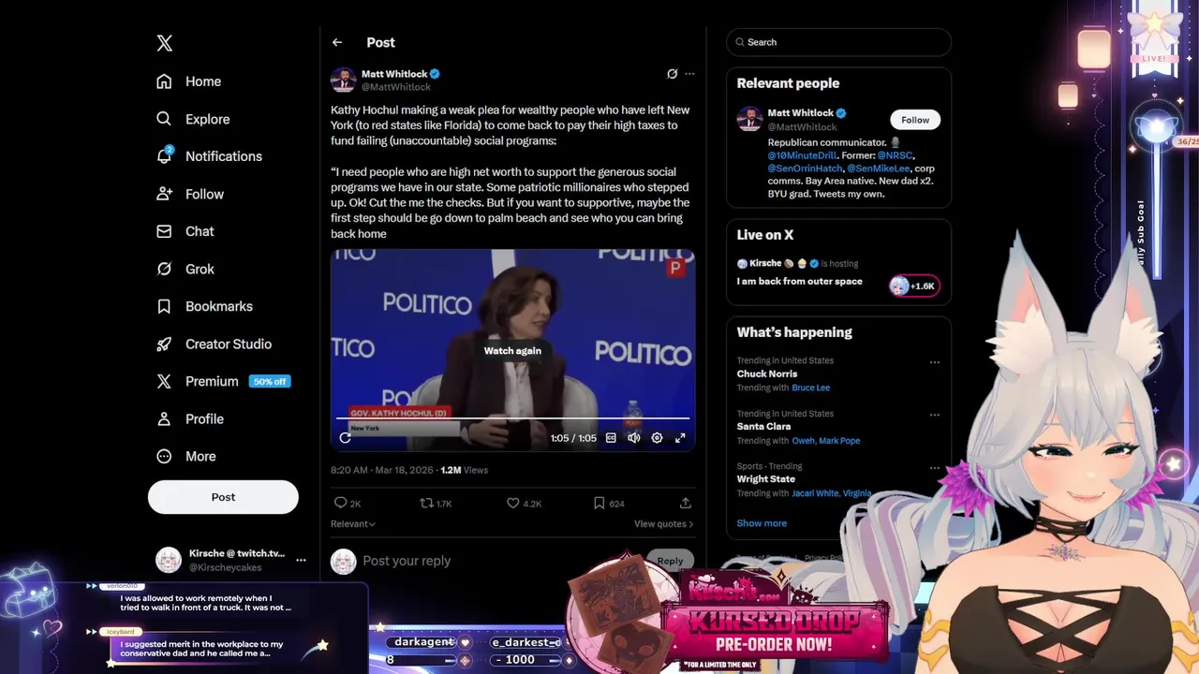Open Matt Whitlock's avatar on the post
The image size is (1199, 674).
coord(343,80)
